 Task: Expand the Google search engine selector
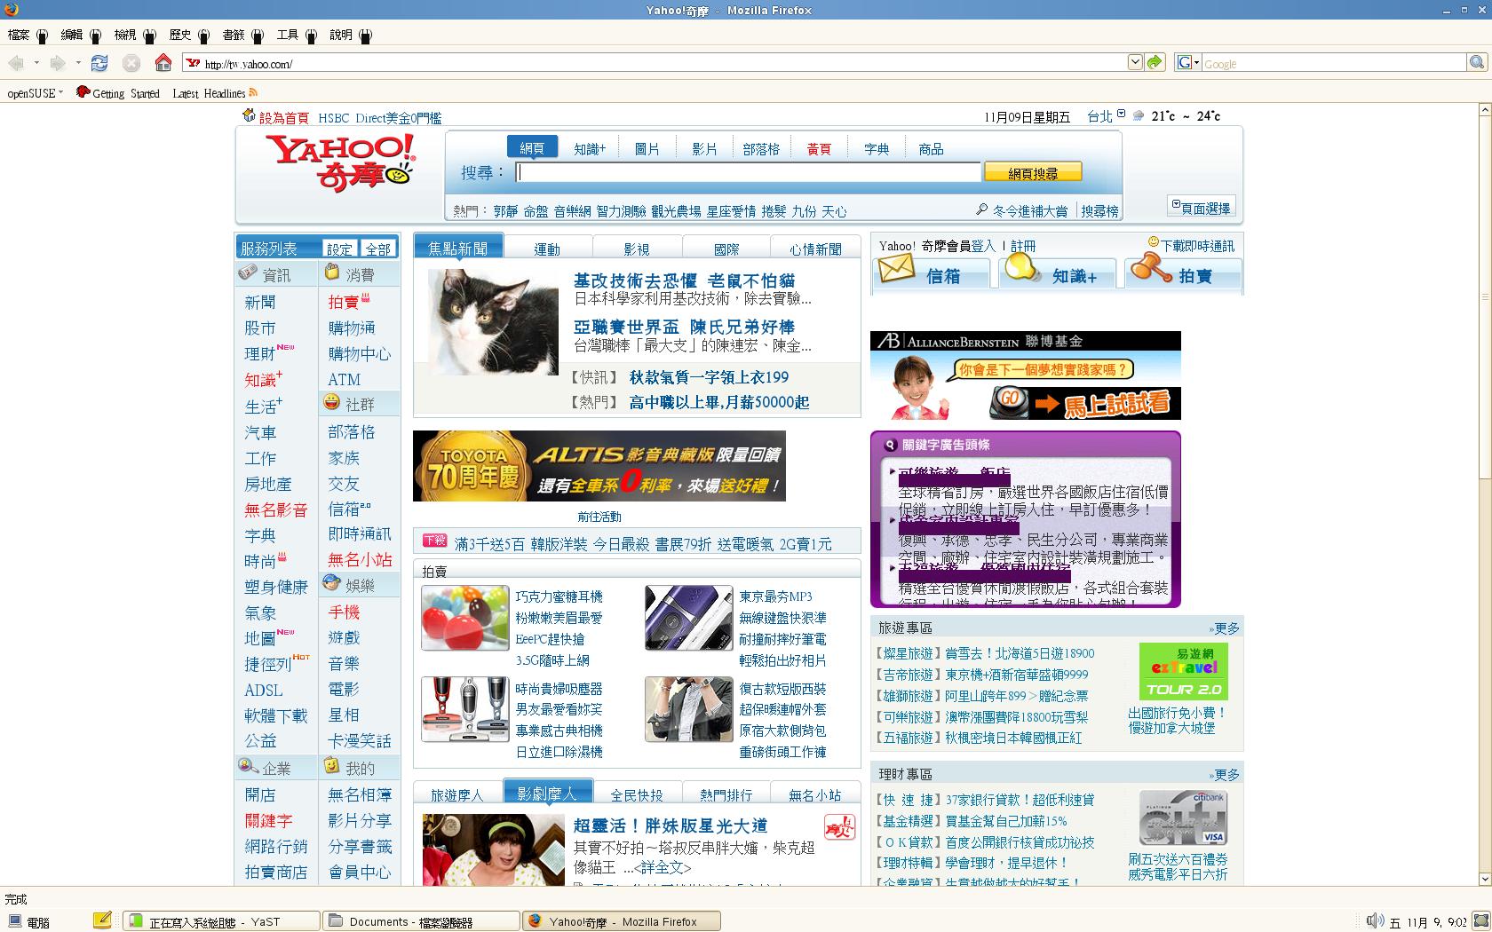pos(1187,62)
